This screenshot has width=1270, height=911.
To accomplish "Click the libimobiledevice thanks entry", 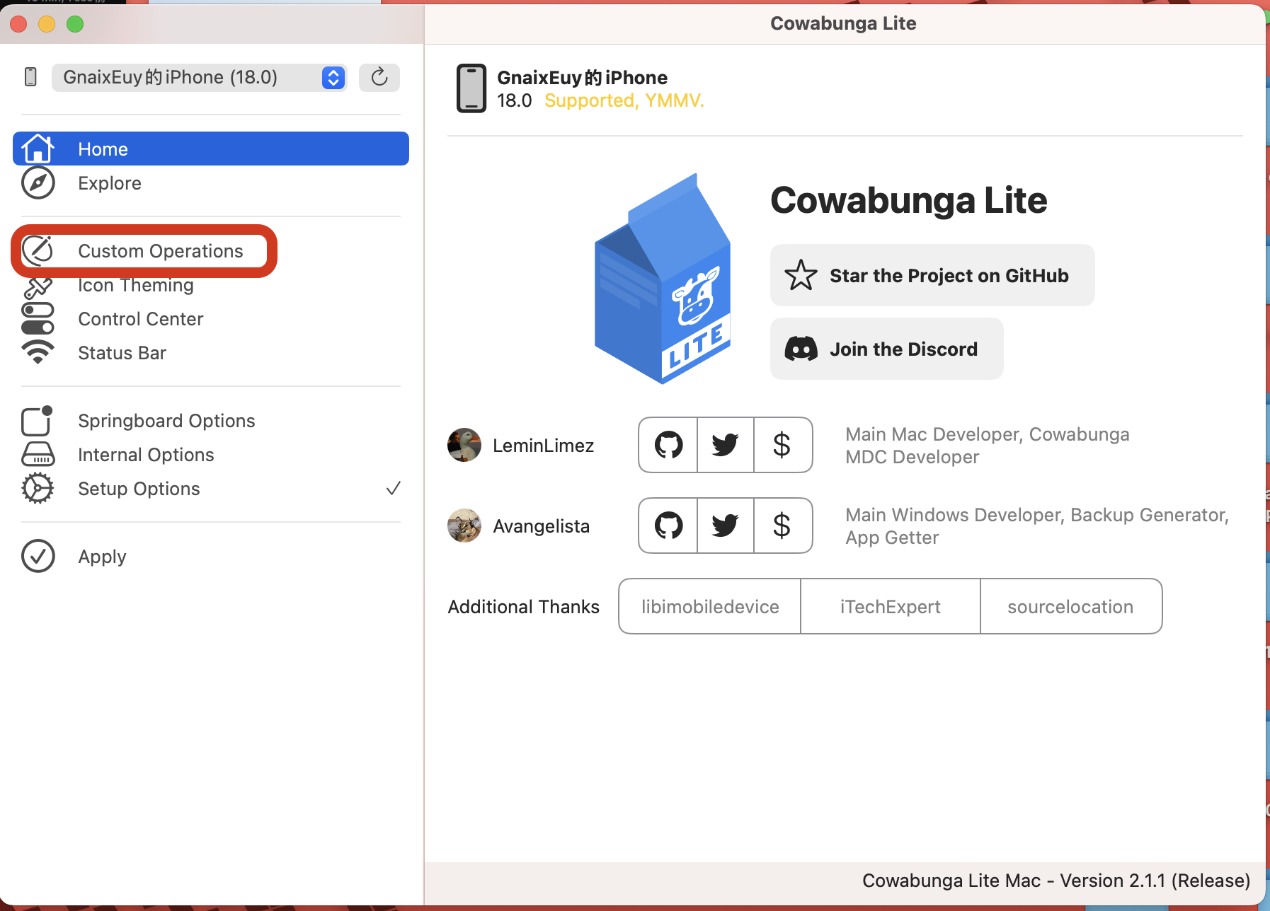I will coord(709,606).
